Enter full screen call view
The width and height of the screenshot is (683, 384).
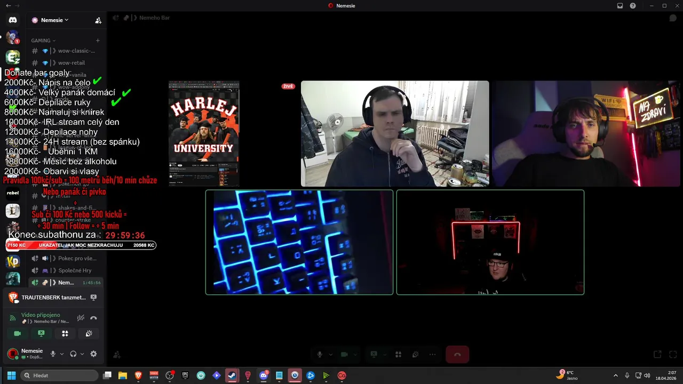coord(673,354)
